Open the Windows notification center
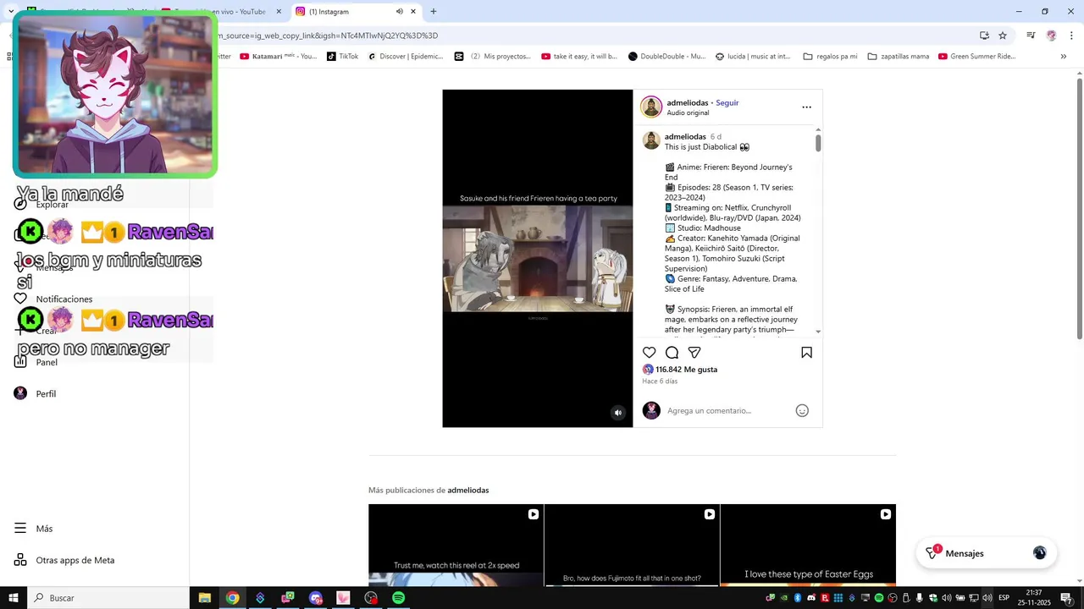The width and height of the screenshot is (1084, 609). coord(1066,598)
